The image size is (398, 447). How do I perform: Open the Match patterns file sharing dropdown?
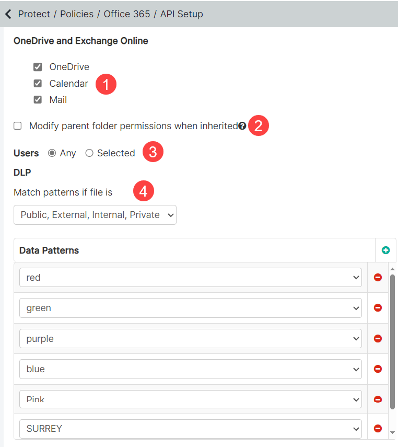click(x=95, y=215)
